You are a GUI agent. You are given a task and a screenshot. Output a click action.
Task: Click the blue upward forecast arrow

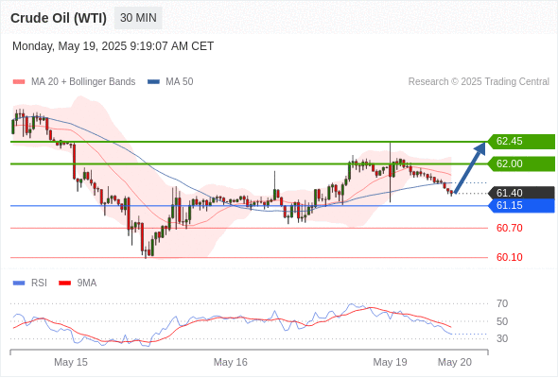[x=470, y=167]
